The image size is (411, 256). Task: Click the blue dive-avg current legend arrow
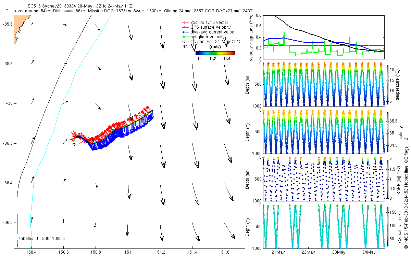coord(185,32)
